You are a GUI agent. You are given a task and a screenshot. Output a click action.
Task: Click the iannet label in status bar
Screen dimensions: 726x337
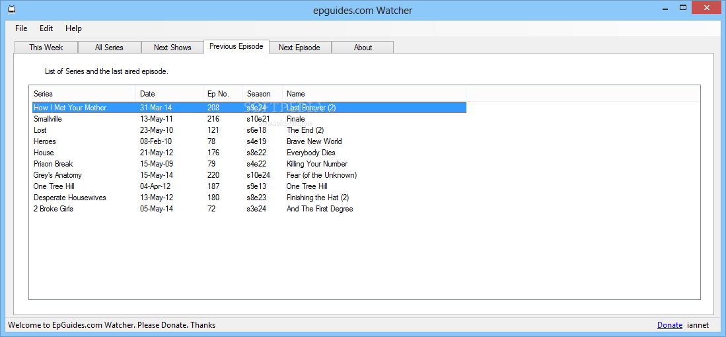pyautogui.click(x=698, y=325)
